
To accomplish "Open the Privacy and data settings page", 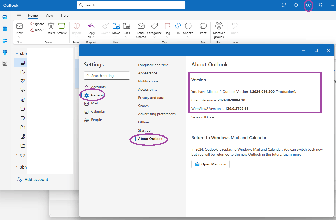I will point(151,98).
